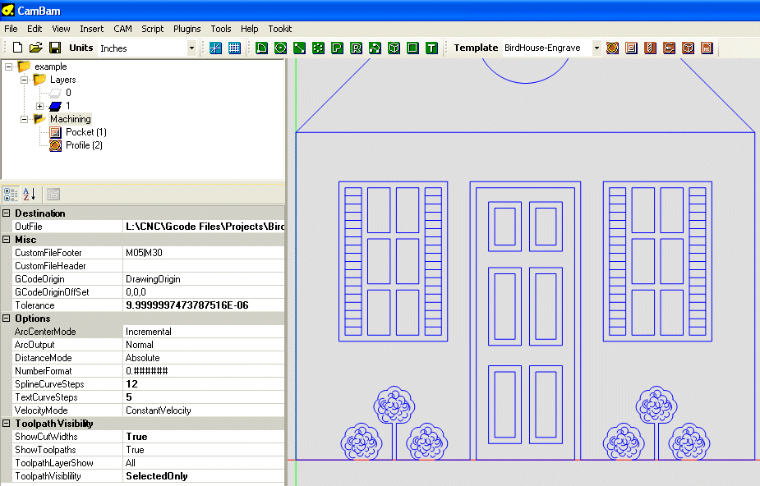Viewport: 760px width, 486px height.
Task: Switch properties to Alphabetical sort view
Action: point(29,195)
